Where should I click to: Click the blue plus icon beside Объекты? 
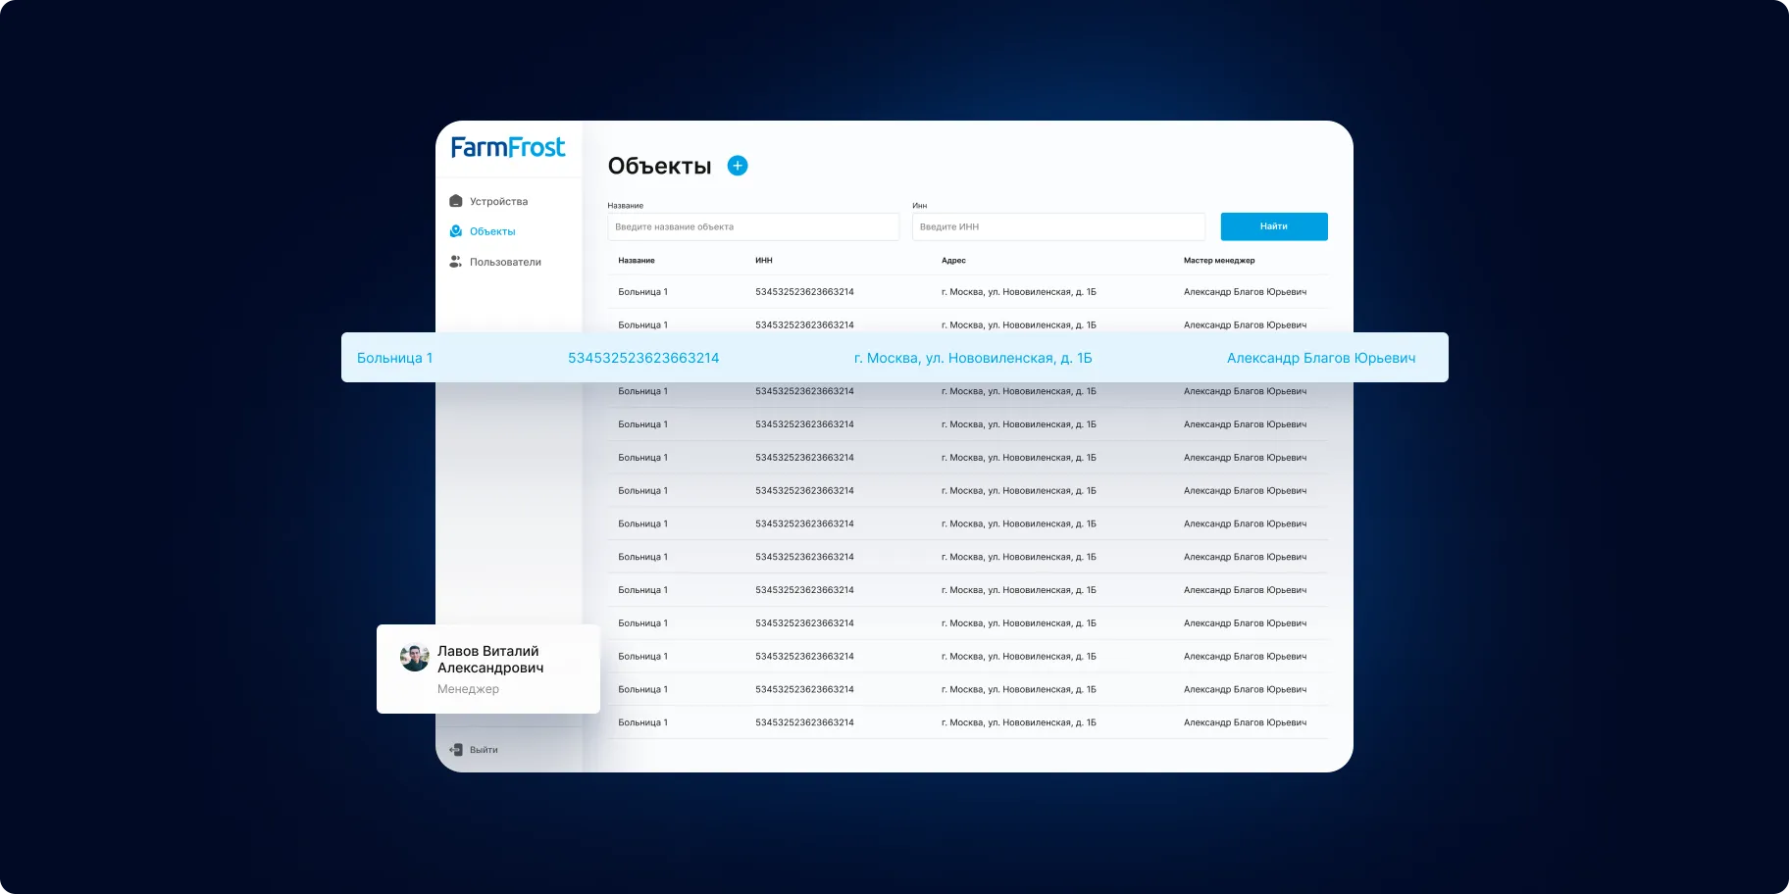(x=738, y=166)
